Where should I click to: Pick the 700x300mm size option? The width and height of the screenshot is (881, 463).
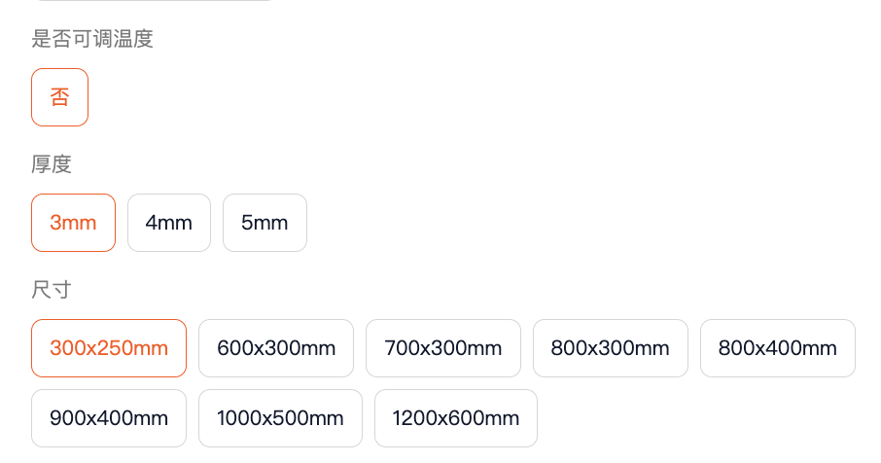pyautogui.click(x=443, y=348)
